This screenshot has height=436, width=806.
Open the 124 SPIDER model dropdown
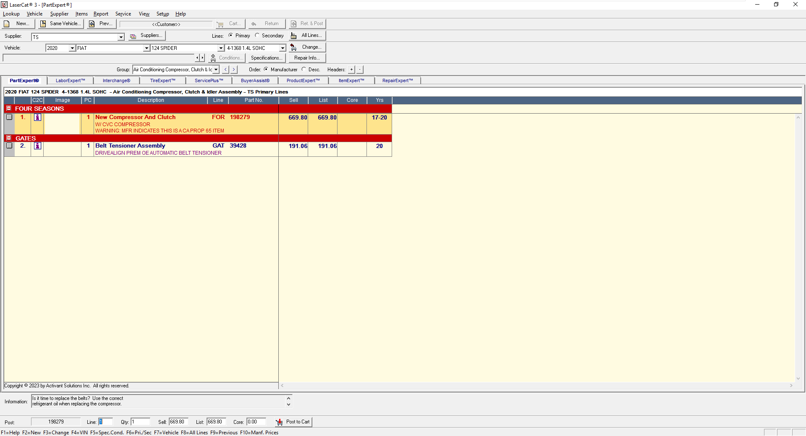[221, 48]
